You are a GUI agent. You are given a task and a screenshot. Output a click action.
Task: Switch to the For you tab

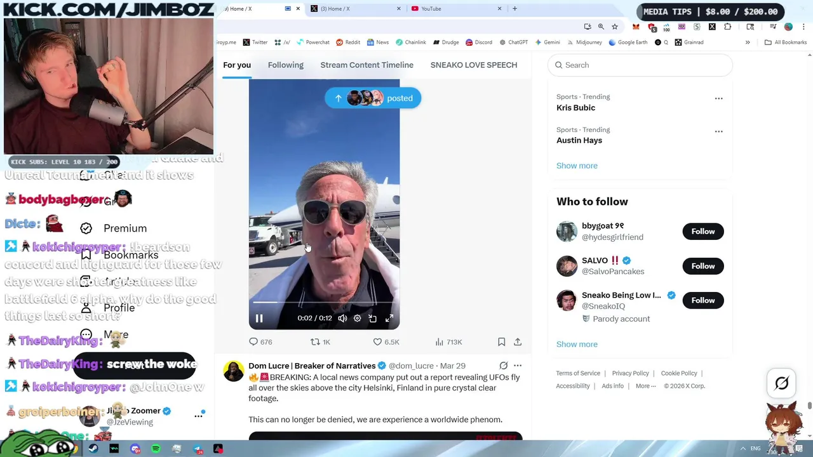(237, 65)
